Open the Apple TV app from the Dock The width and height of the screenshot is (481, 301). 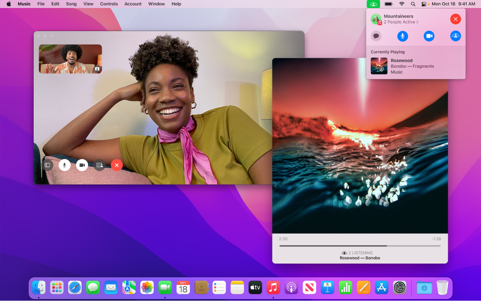tap(255, 288)
